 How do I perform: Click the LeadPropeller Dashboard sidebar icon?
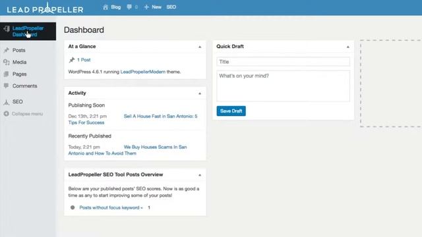pos(7,28)
